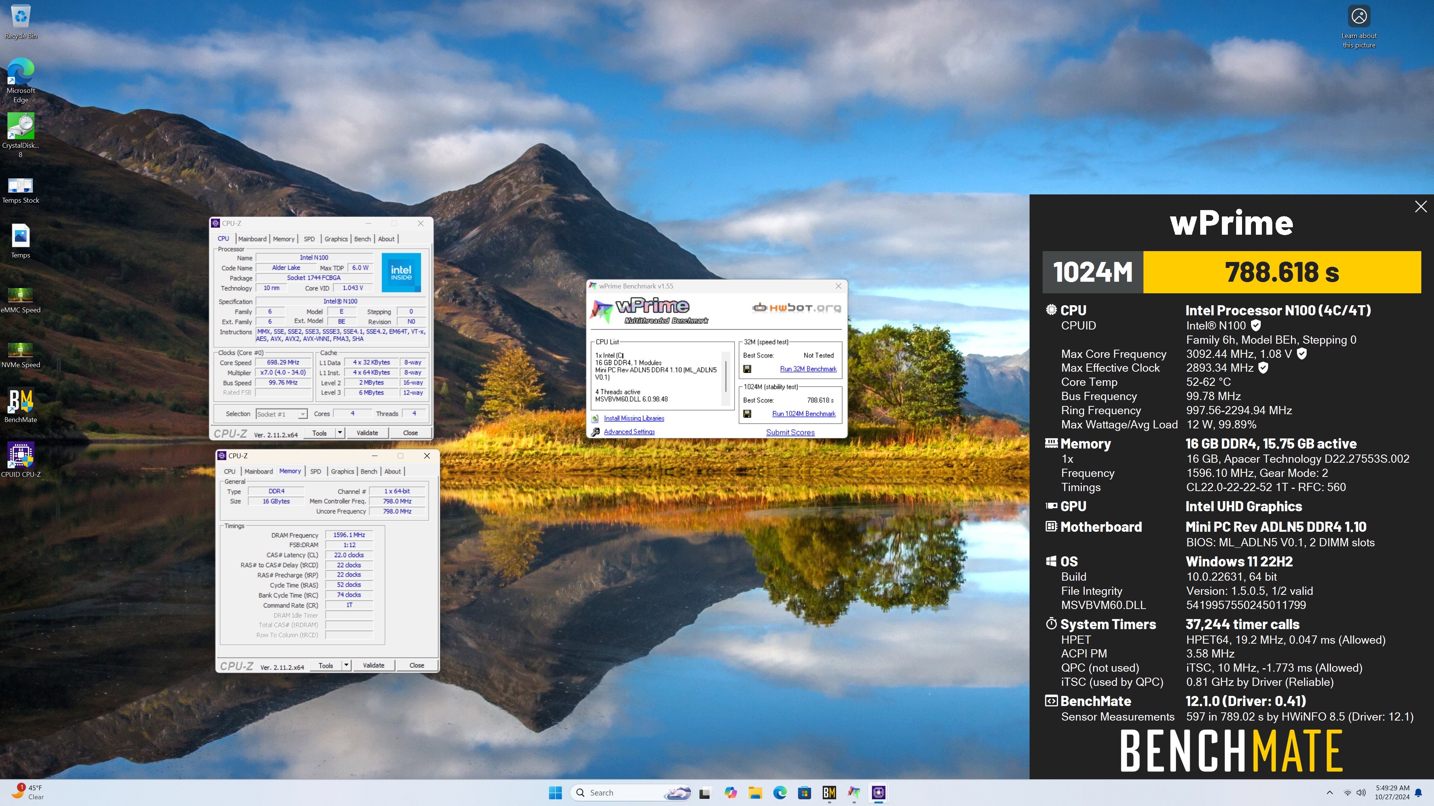Launch Microsoft Edge from the desktop shortcut
Viewport: 1434px width, 806px height.
tap(21, 81)
